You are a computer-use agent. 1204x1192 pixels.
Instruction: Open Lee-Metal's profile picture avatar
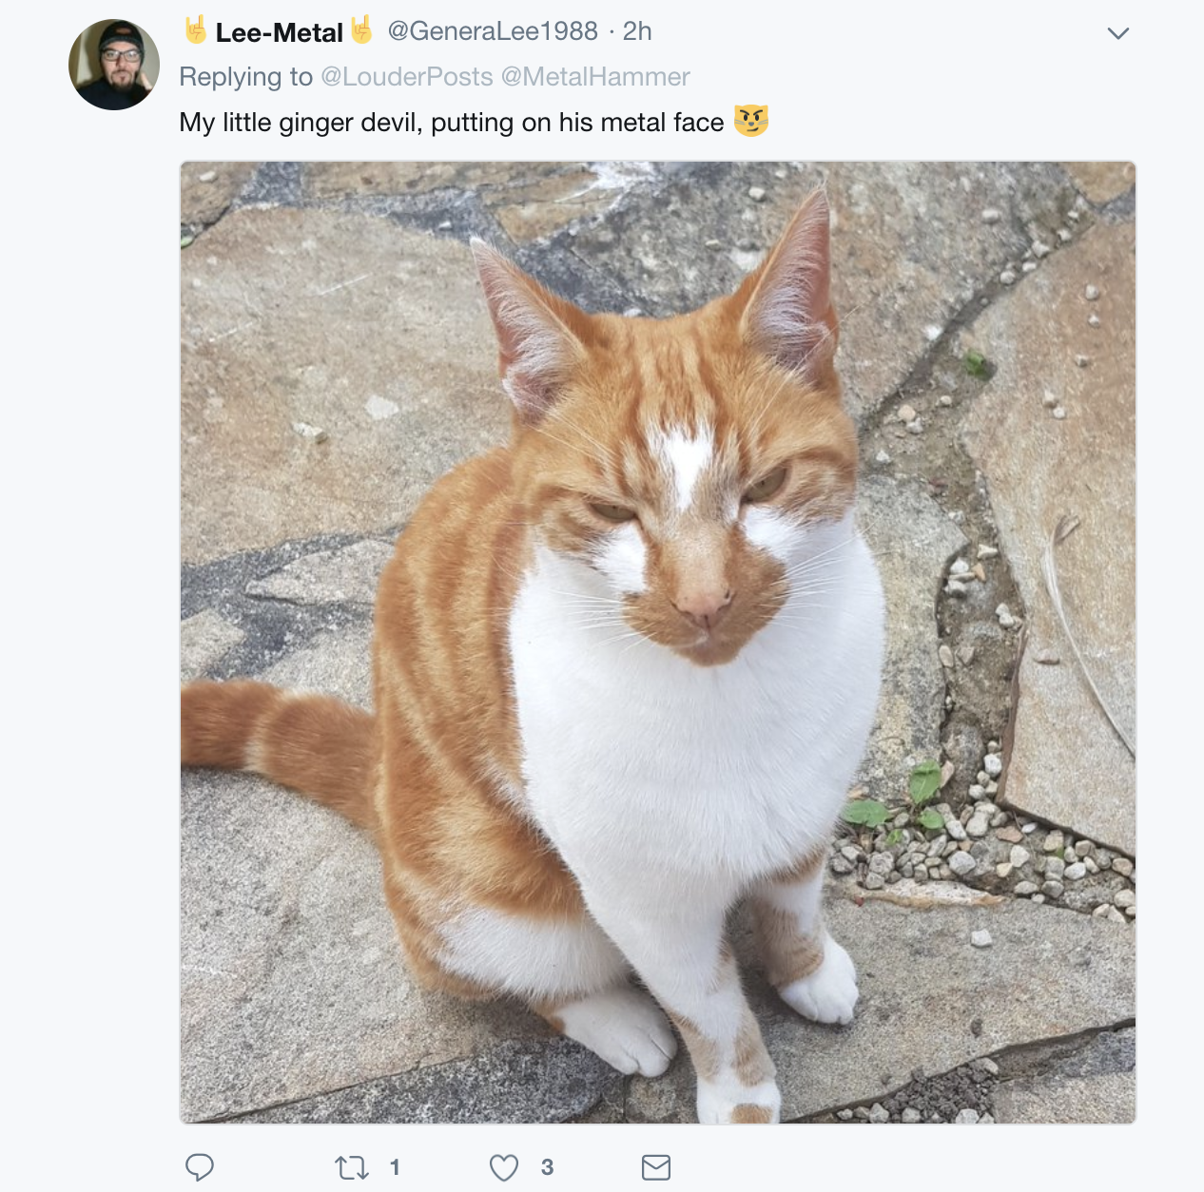point(114,65)
